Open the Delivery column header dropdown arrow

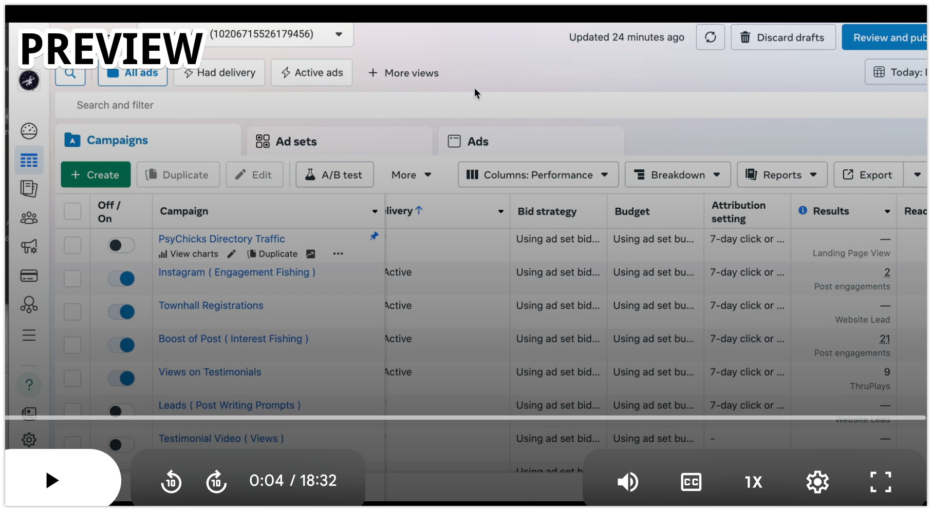point(501,211)
